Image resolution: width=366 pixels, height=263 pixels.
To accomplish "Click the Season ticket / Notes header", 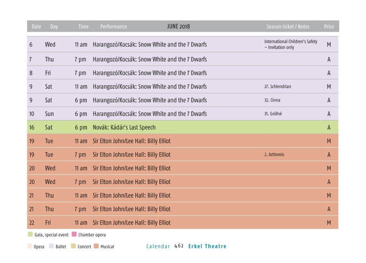I will [288, 27].
